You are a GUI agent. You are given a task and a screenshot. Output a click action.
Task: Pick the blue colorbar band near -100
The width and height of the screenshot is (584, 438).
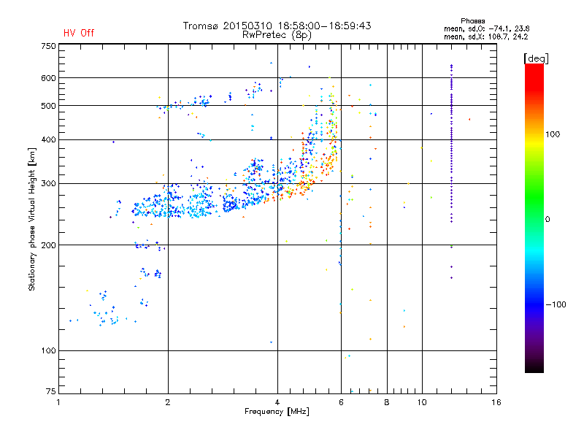(x=534, y=304)
